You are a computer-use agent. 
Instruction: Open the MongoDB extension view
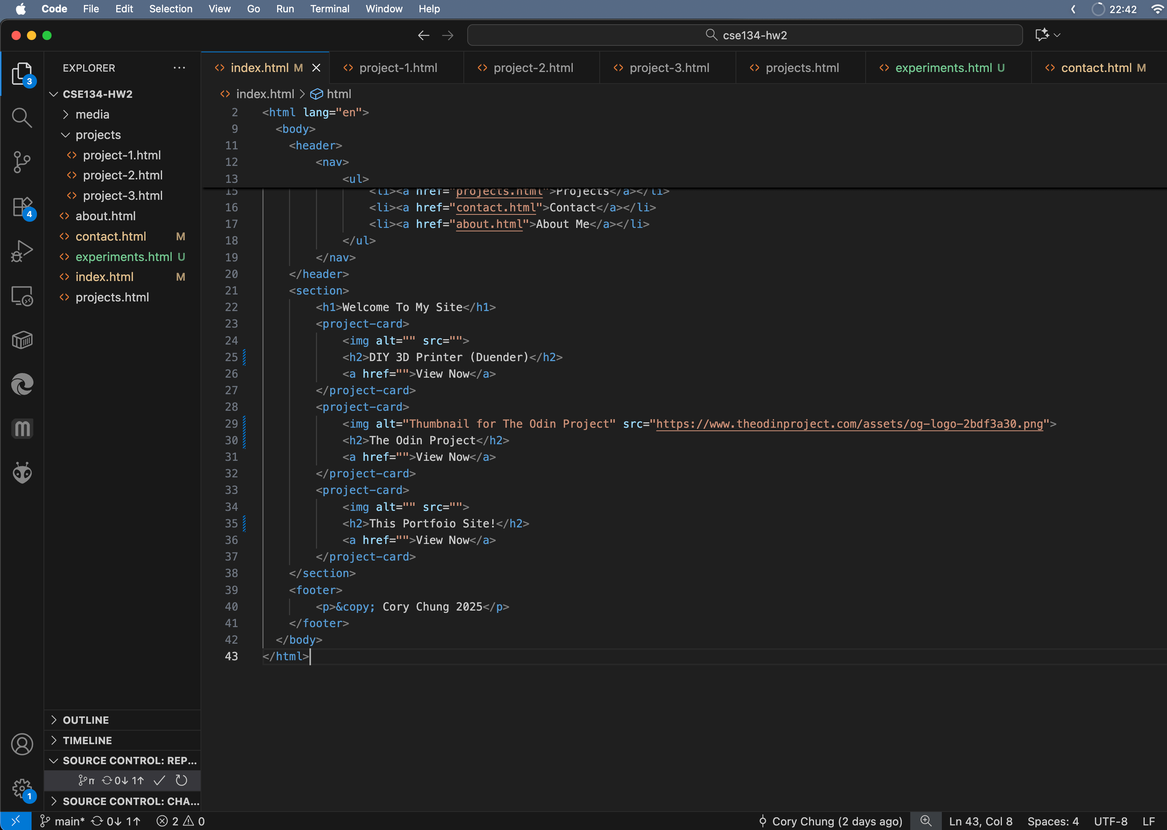[x=22, y=428]
